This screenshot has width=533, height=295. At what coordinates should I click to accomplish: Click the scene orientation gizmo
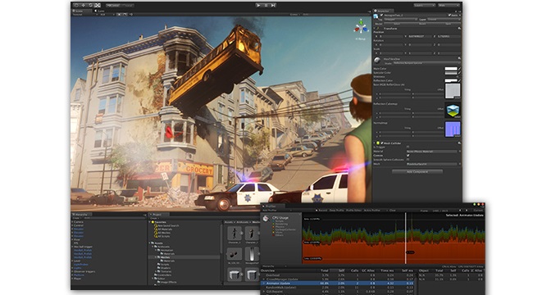pos(361,29)
